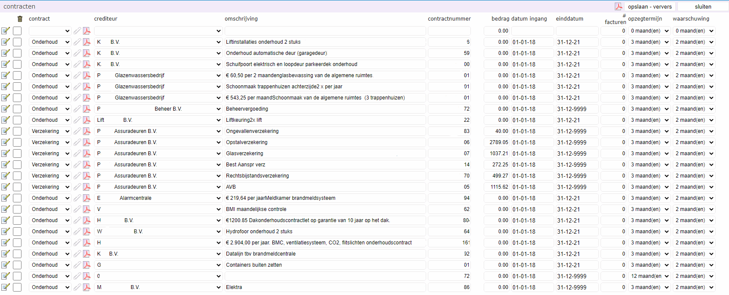Open PDF icon in Beheervergoeding row

coord(87,109)
